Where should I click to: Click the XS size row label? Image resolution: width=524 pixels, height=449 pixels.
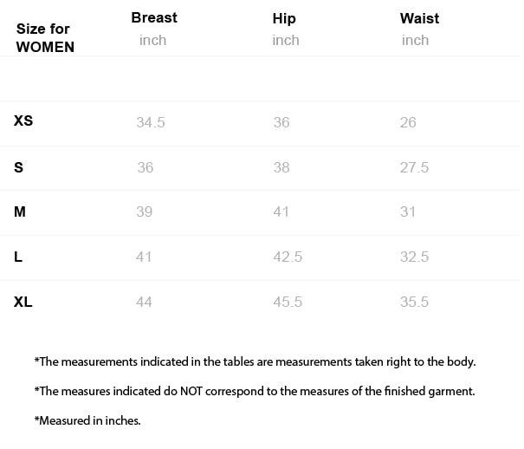coord(23,121)
